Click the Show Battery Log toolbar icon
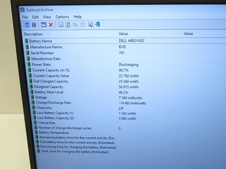Screen dimensions: 226x169 point(34,25)
